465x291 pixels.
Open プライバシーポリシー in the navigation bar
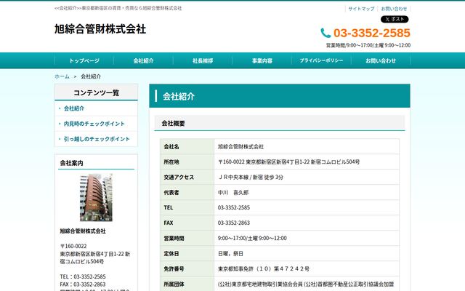coord(321,60)
